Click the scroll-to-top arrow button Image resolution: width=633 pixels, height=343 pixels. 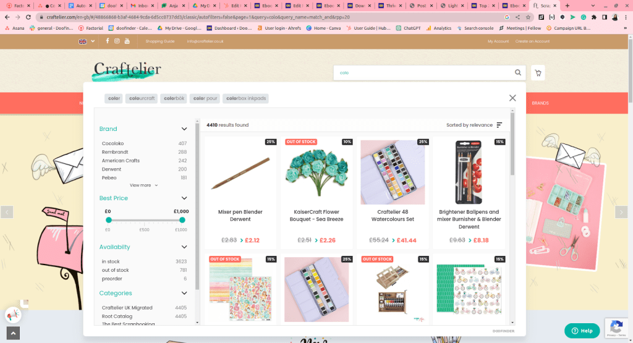coord(12,333)
